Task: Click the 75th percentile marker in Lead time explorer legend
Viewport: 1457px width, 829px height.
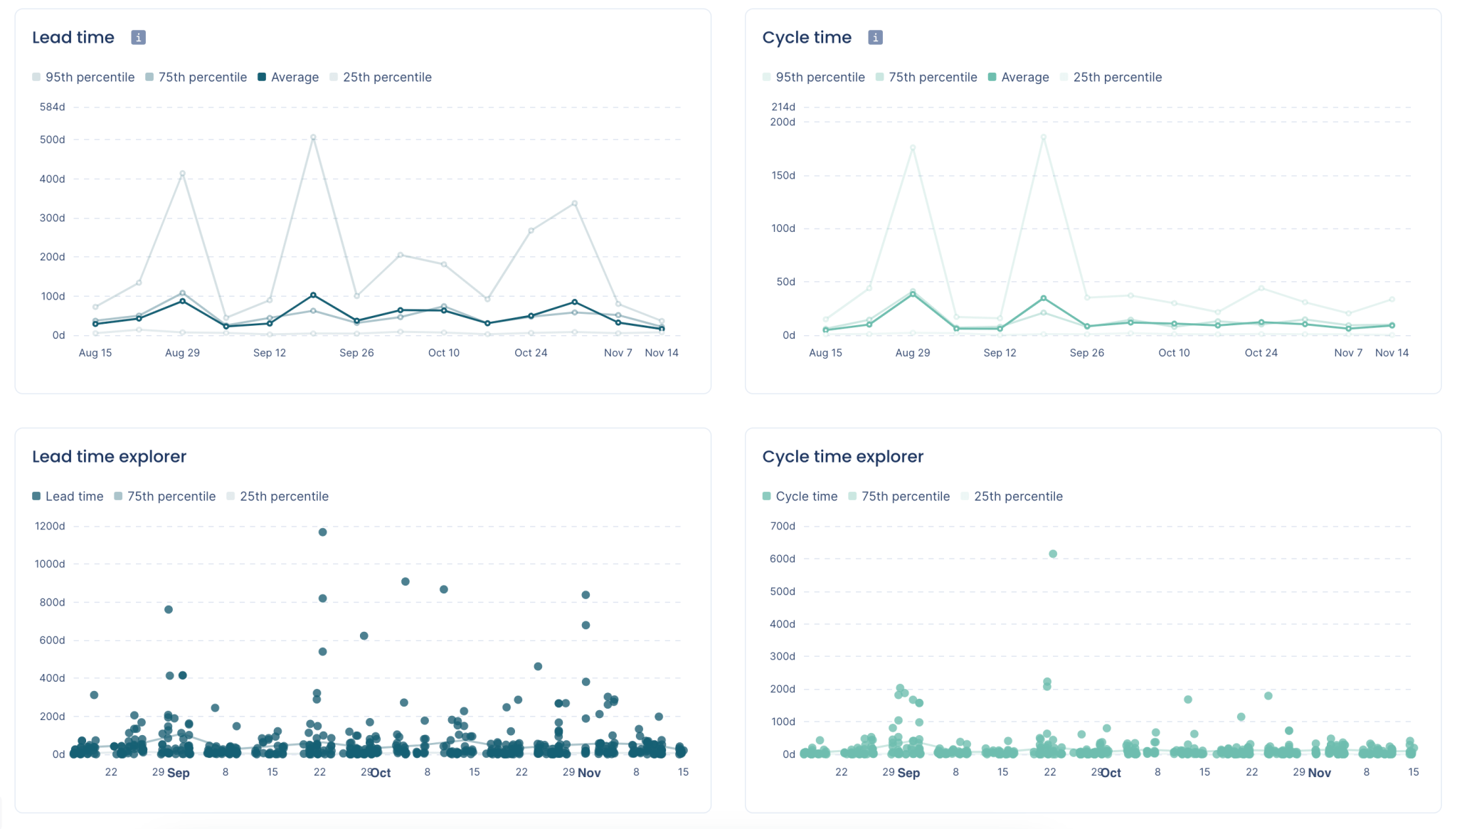Action: tap(119, 496)
